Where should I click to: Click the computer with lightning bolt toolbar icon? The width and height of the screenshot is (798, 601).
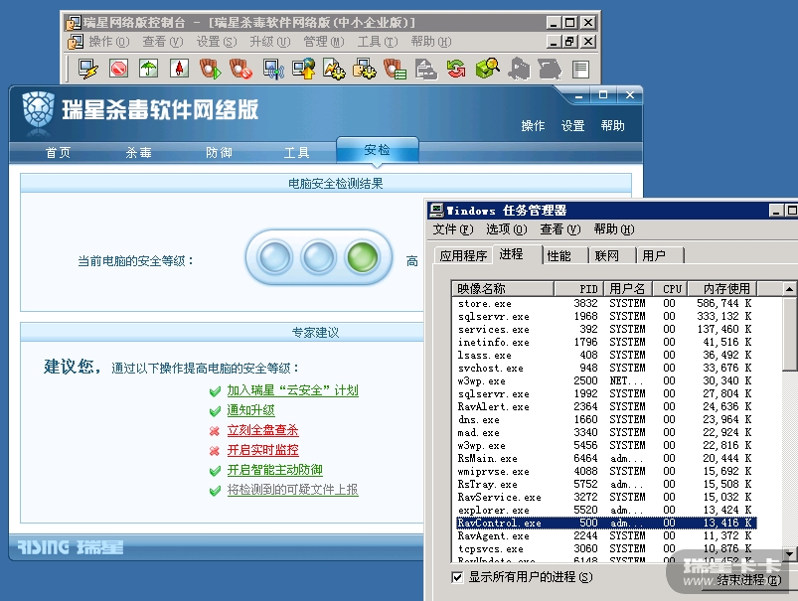pos(88,69)
